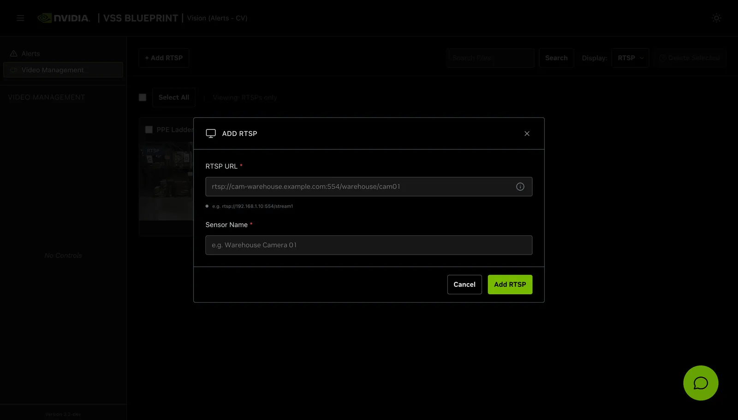
Task: Click the Select All button
Action: coord(174,98)
